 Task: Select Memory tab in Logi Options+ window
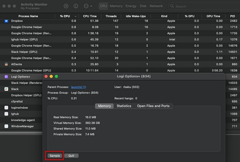tap(104, 106)
